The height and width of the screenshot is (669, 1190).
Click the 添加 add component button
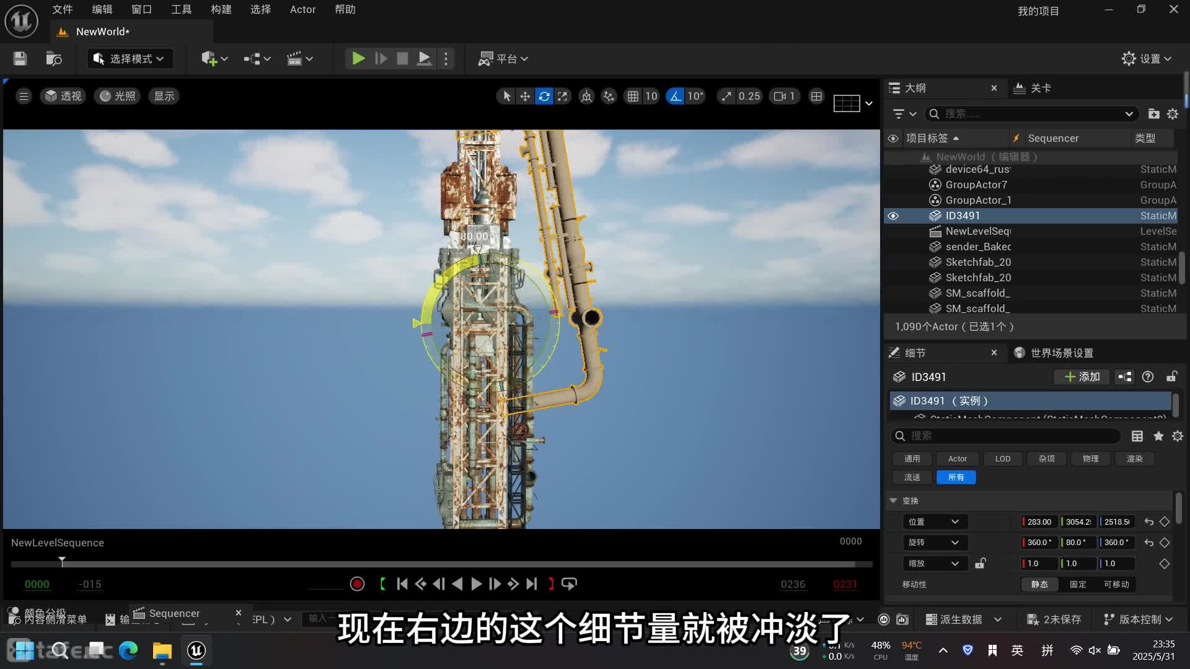coord(1082,377)
